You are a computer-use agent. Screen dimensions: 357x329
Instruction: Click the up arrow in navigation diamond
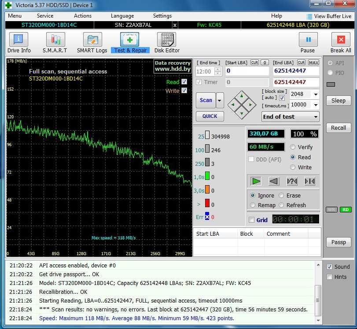tap(242, 96)
